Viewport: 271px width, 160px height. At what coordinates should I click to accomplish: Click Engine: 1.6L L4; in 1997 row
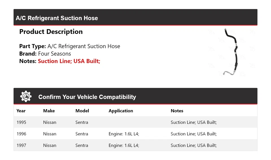click(x=124, y=146)
